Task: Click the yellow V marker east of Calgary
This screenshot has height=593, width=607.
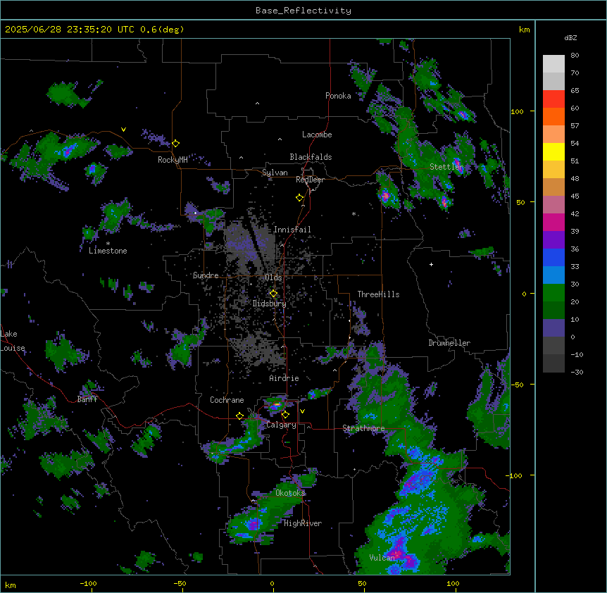Action: [x=302, y=411]
